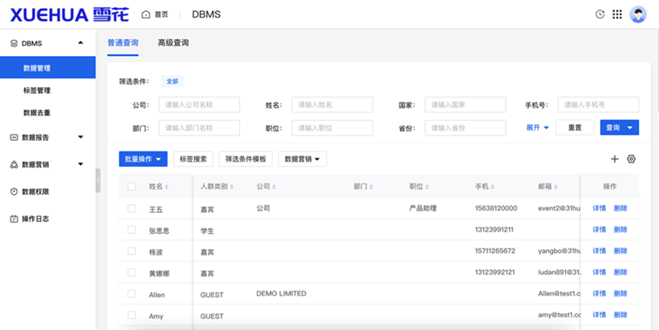Expand the 数据营销 sidebar menu
659x330 pixels.
point(47,164)
